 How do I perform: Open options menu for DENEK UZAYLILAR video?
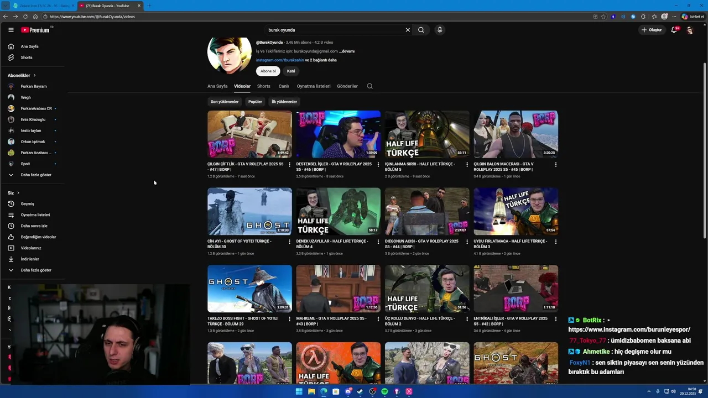tap(378, 242)
